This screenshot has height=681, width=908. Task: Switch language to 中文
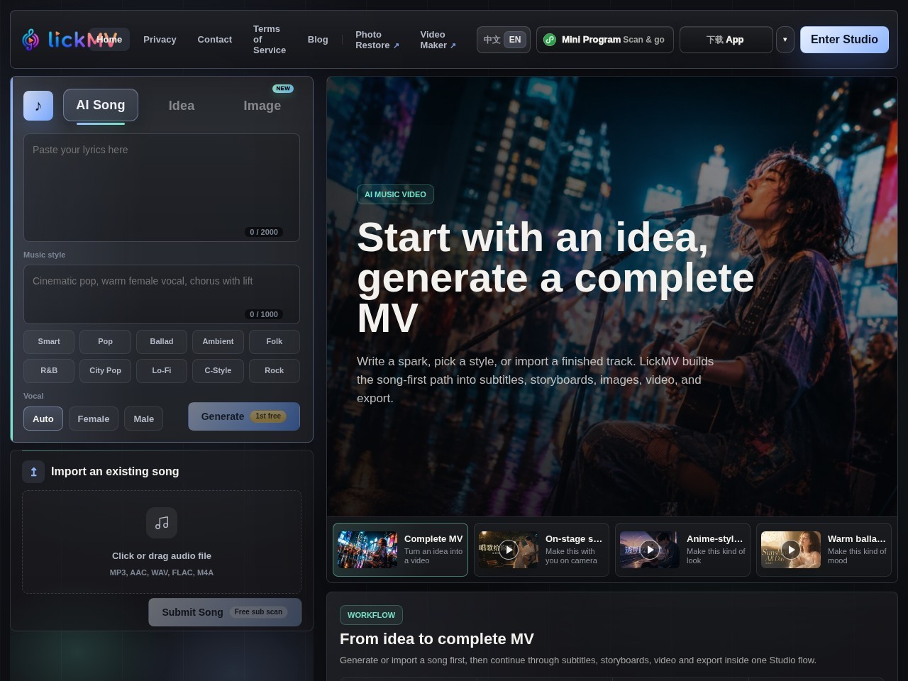[x=492, y=40]
